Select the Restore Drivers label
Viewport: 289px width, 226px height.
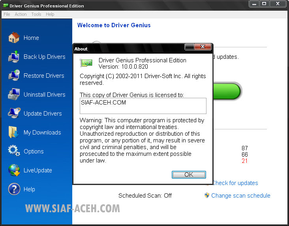(x=44, y=76)
